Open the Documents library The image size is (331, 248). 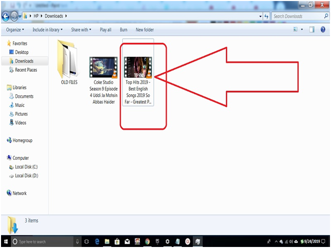pos(24,96)
